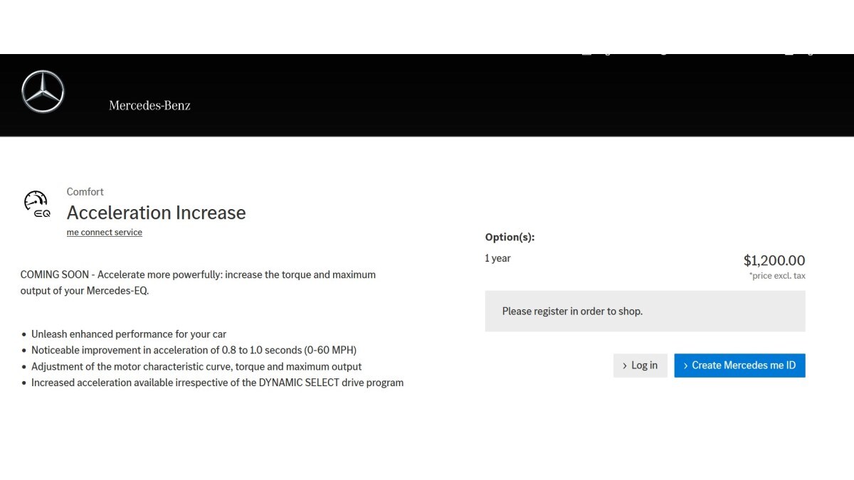Click the Please register in order to shop notice
Screen dimensions: 854x480
pyautogui.click(x=572, y=311)
